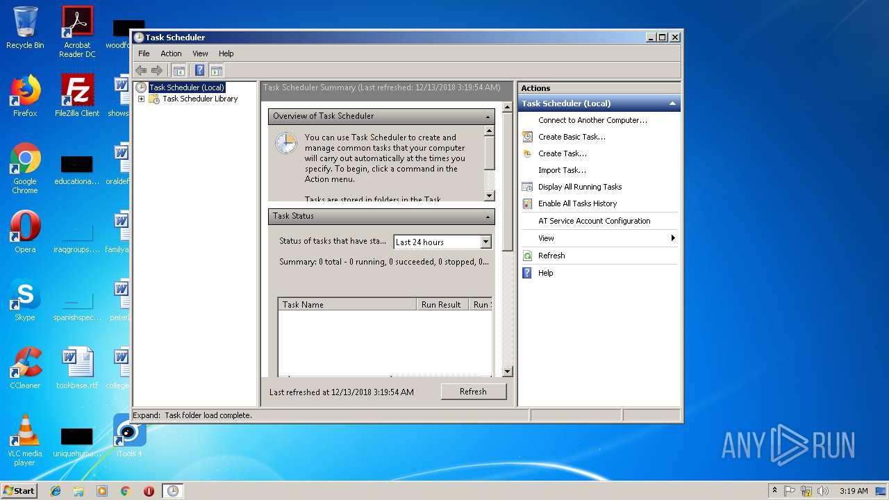Click the blue Help icon in the toolbar
The width and height of the screenshot is (889, 500).
(200, 70)
